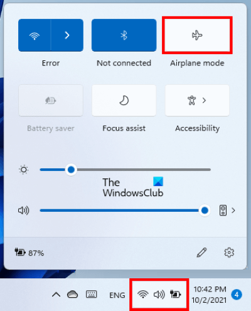Turn off Bluetooth tile
The image size is (251, 311).
coord(124,35)
